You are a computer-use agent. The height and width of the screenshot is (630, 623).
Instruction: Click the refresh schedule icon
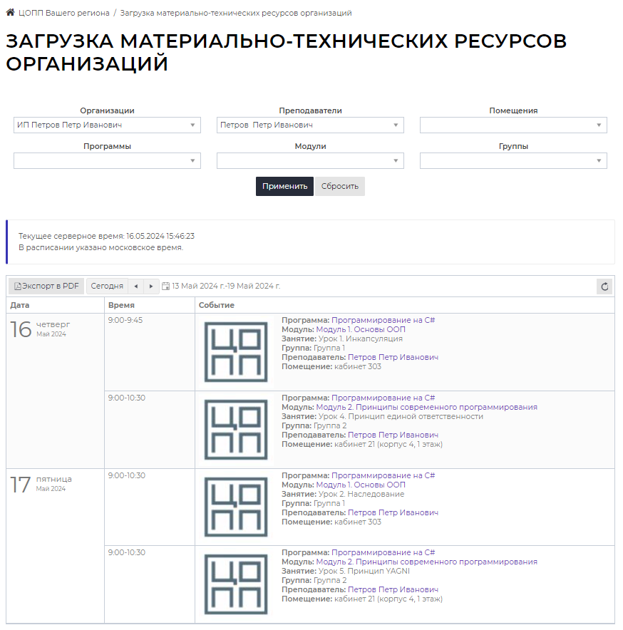[604, 286]
